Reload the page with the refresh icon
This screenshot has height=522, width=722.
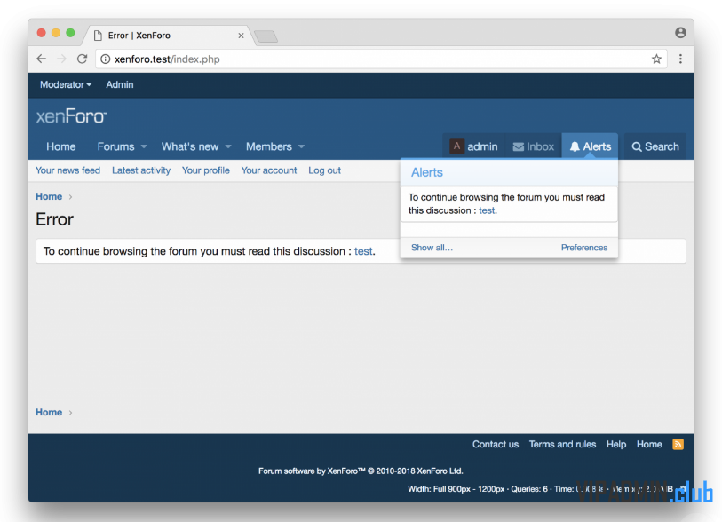pyautogui.click(x=82, y=59)
